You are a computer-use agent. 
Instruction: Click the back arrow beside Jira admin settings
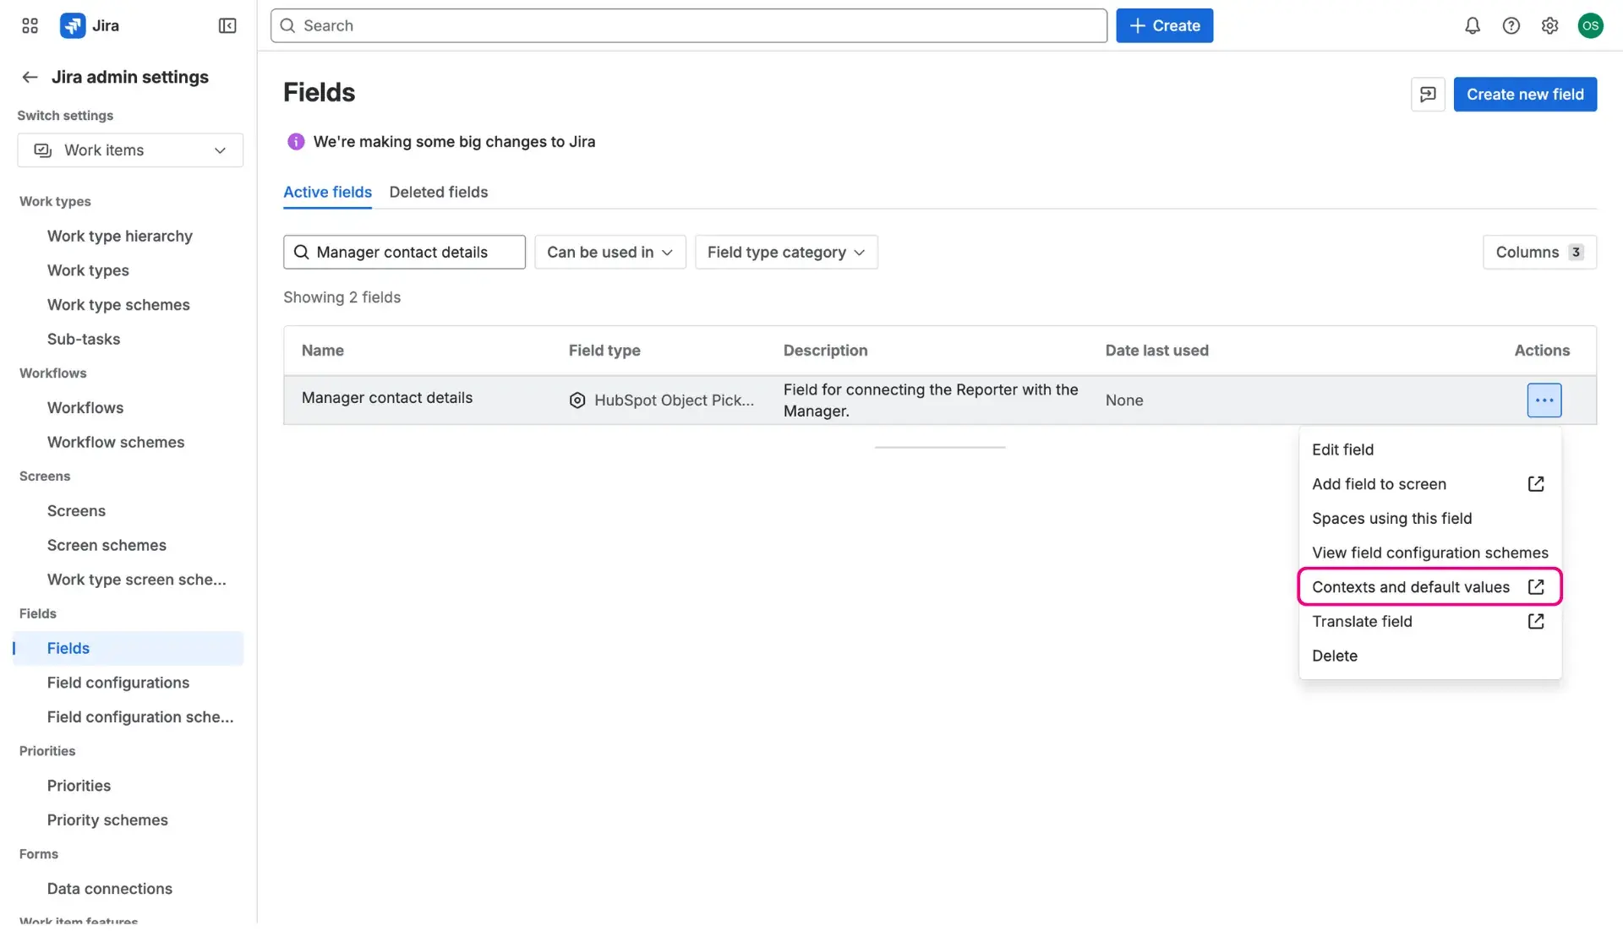point(30,77)
